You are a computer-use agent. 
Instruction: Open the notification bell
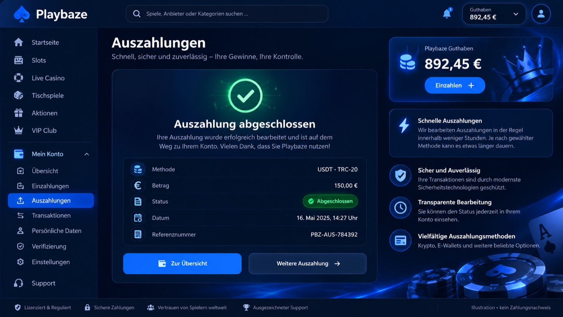click(x=447, y=14)
